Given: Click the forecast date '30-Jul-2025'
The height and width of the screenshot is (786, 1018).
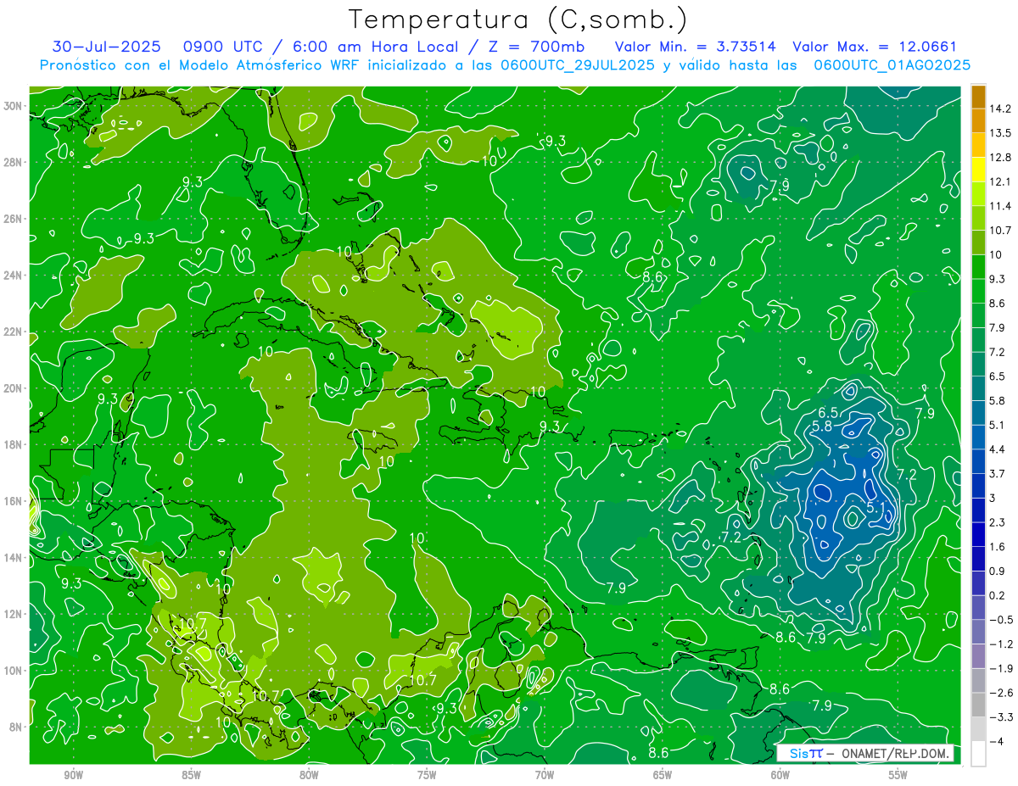Looking at the screenshot, I should pyautogui.click(x=106, y=47).
